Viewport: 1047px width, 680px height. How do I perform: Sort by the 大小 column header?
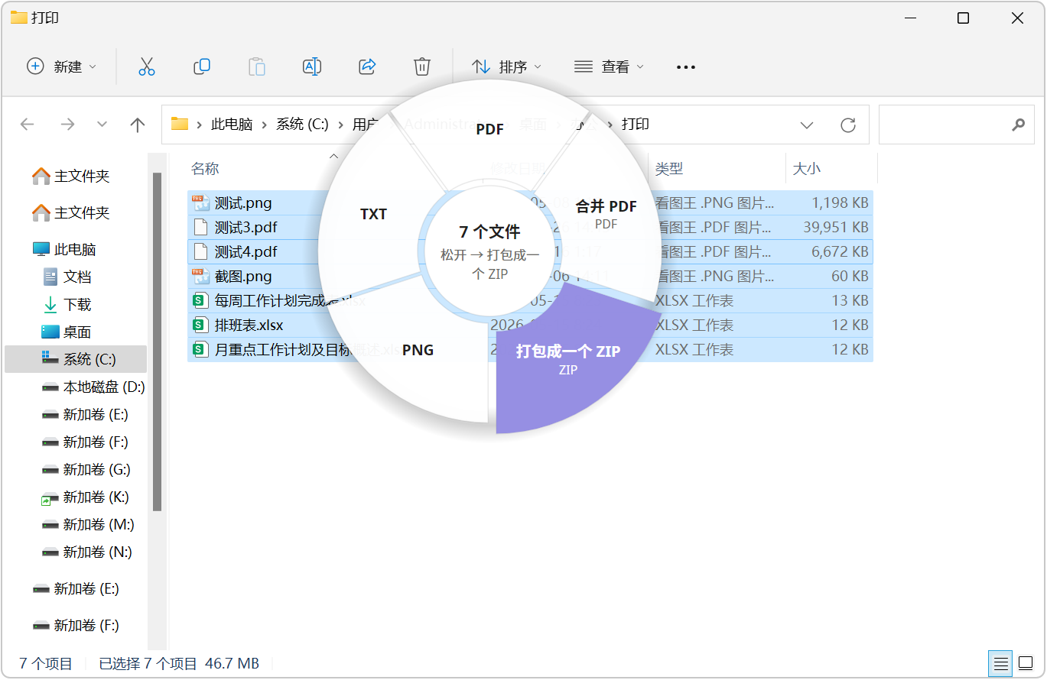[807, 168]
